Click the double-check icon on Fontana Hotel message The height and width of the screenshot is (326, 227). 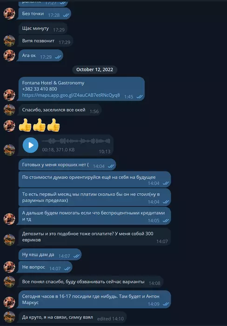pyautogui.click(x=140, y=97)
